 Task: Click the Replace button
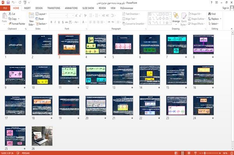[x=215, y=19]
